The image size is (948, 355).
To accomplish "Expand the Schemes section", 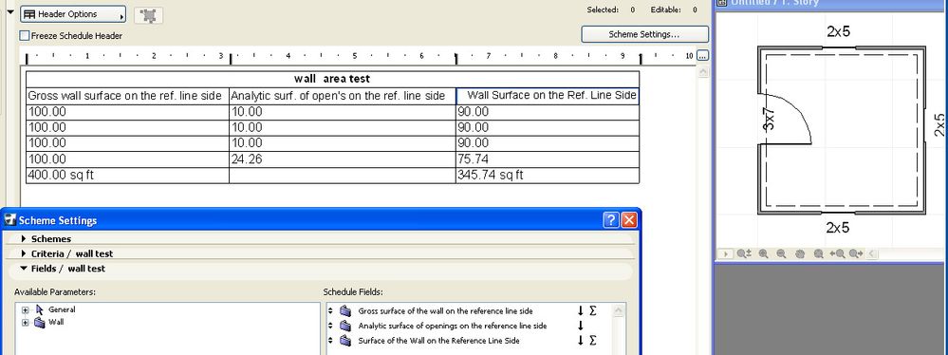I will tap(24, 239).
